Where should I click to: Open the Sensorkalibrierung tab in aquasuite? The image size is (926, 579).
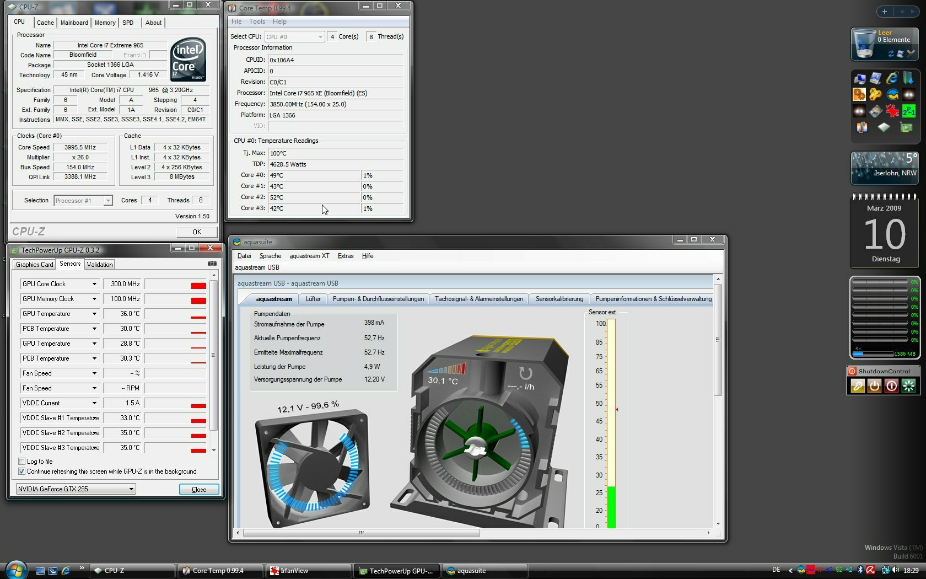point(559,299)
